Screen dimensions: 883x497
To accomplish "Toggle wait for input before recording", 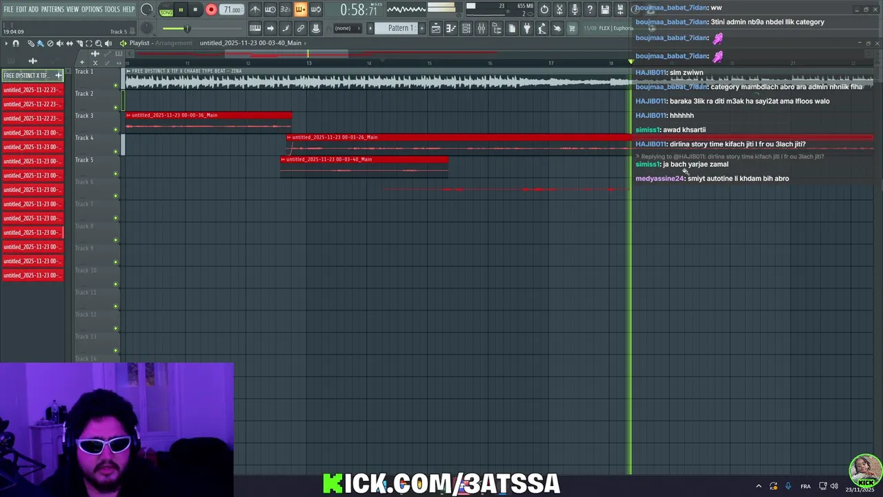I will (270, 10).
